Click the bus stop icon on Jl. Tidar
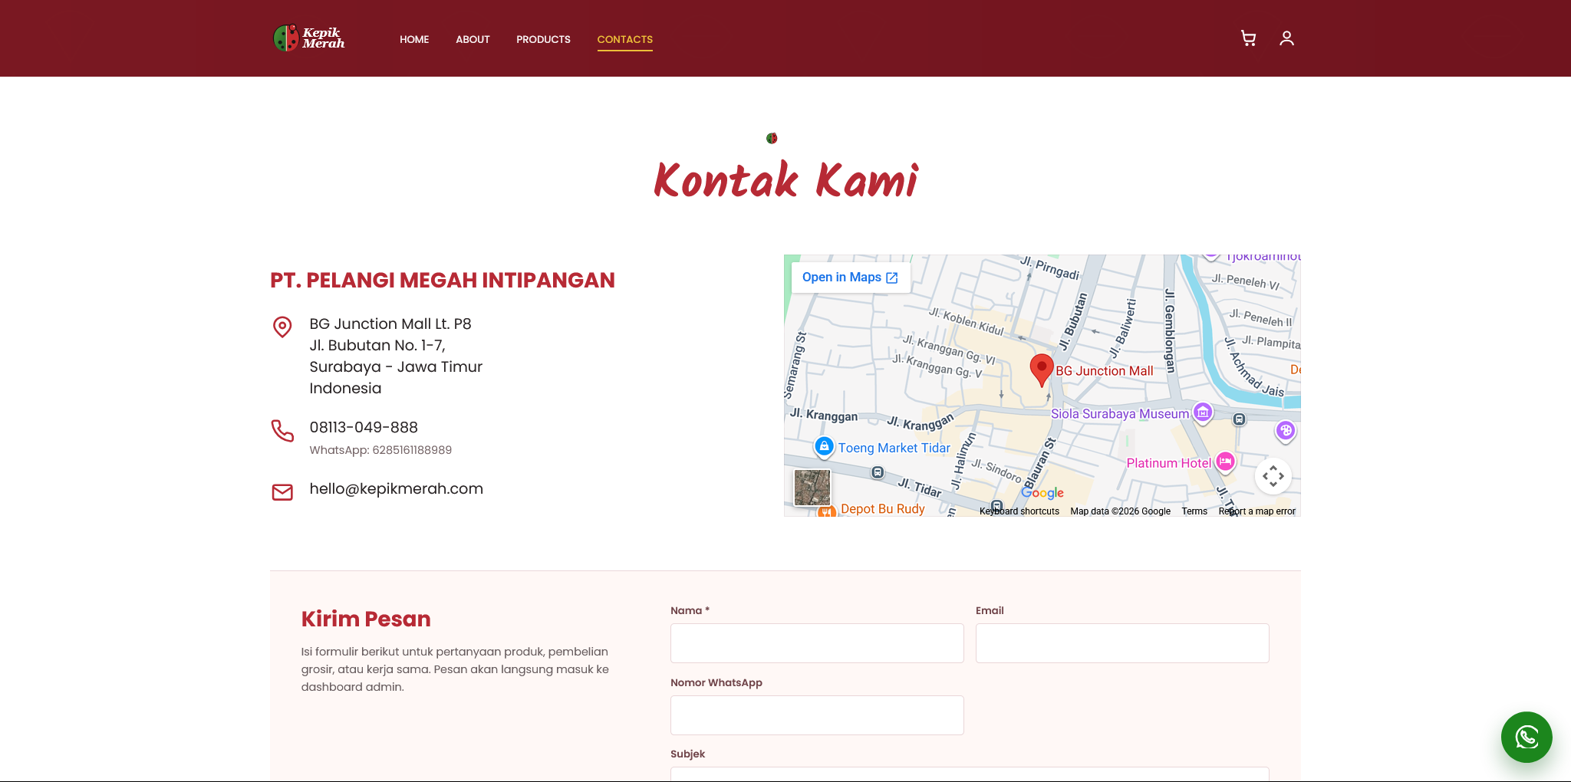Viewport: 1571px width, 782px height. tap(878, 473)
